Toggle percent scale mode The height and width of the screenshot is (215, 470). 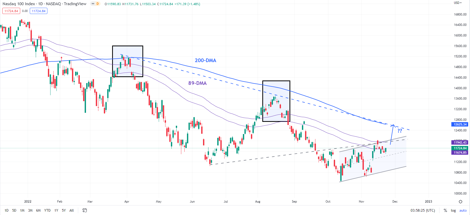click(x=445, y=210)
